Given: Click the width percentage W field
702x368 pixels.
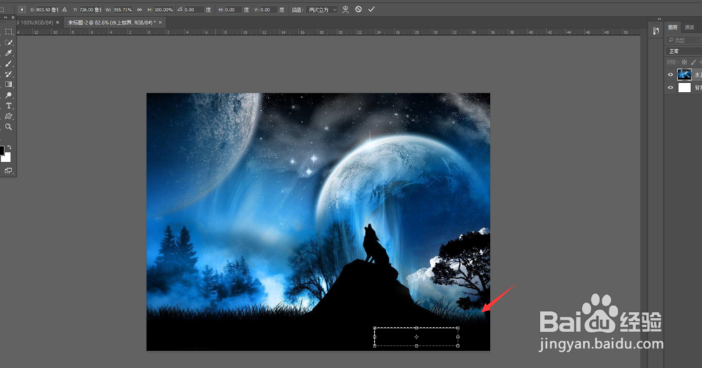Looking at the screenshot, I should [x=122, y=9].
